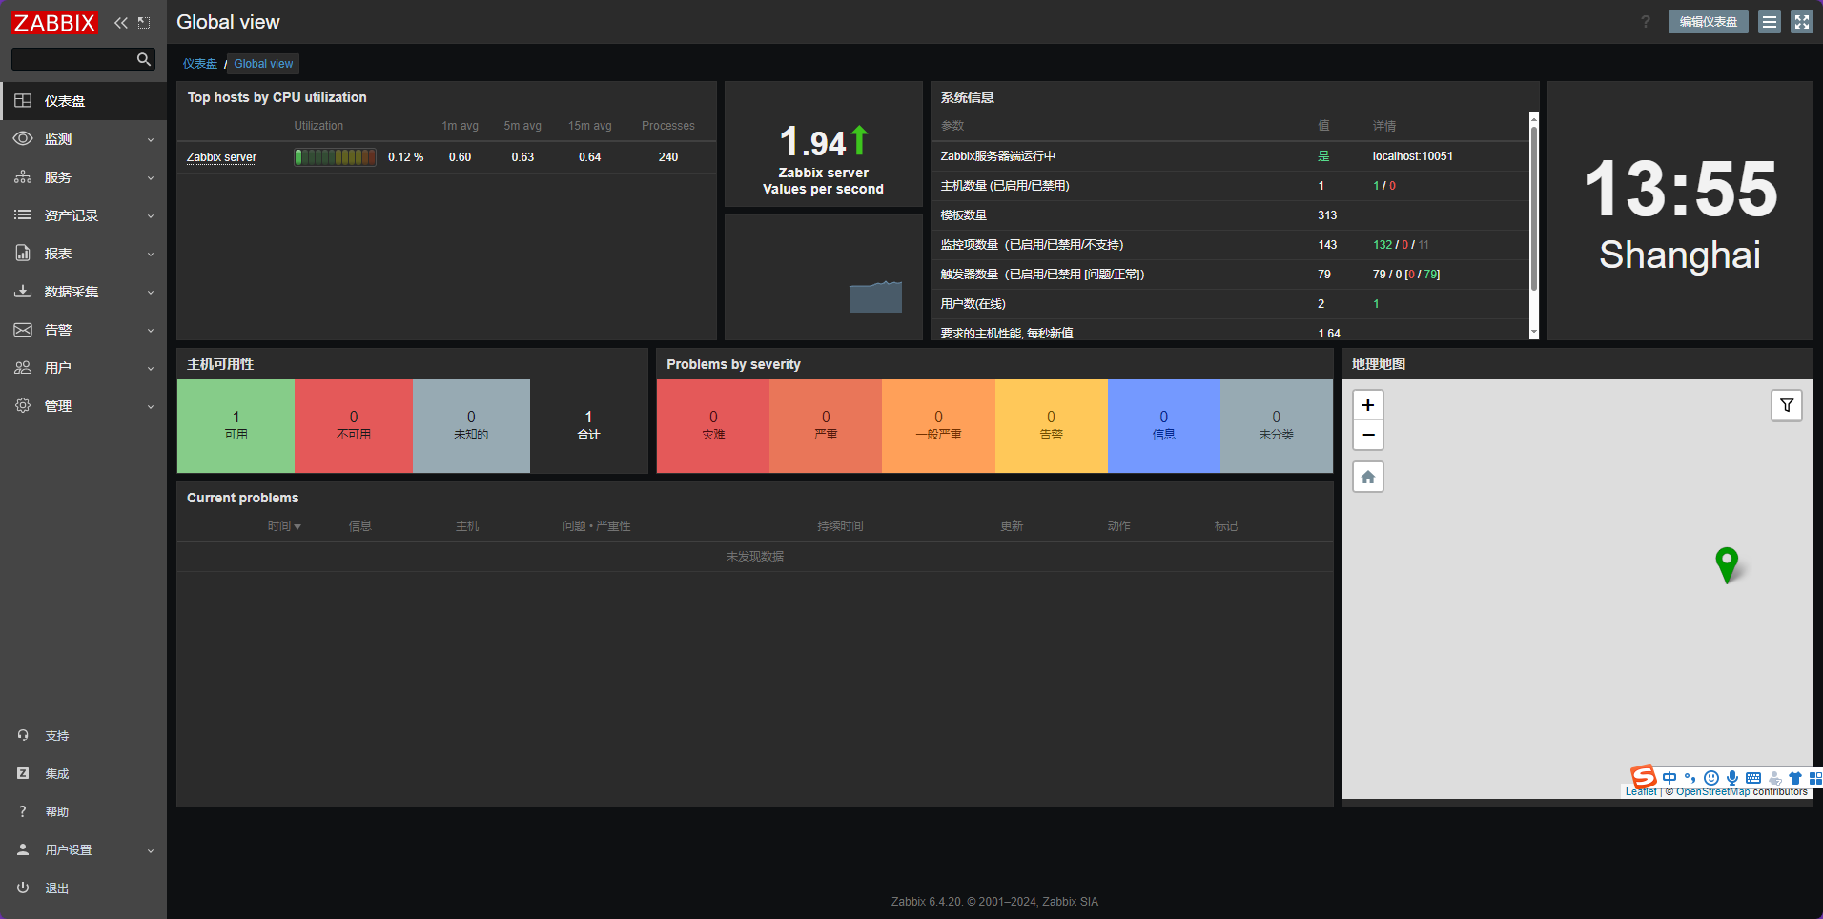Screen dimensions: 1823x919
Task: Expand the 数据采集 menu chevron
Action: [151, 293]
